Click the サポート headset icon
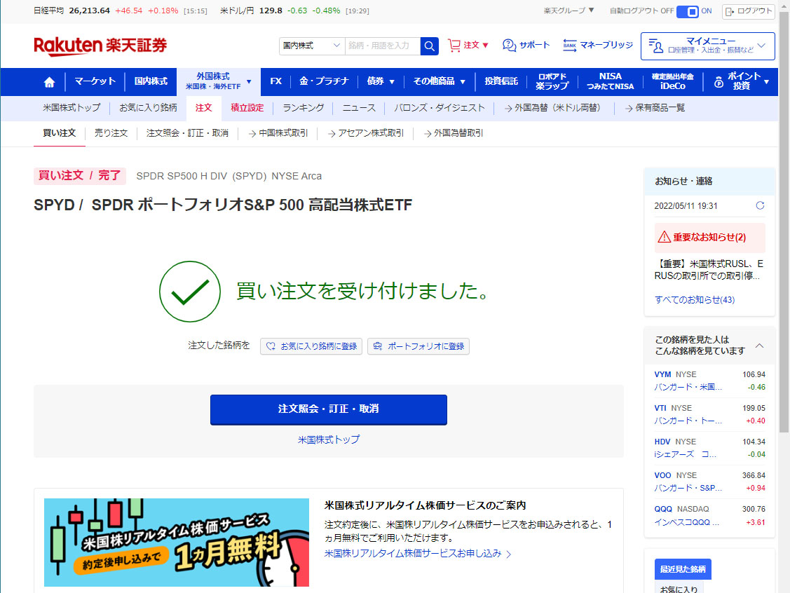Viewport: 790px width, 593px height. (510, 45)
